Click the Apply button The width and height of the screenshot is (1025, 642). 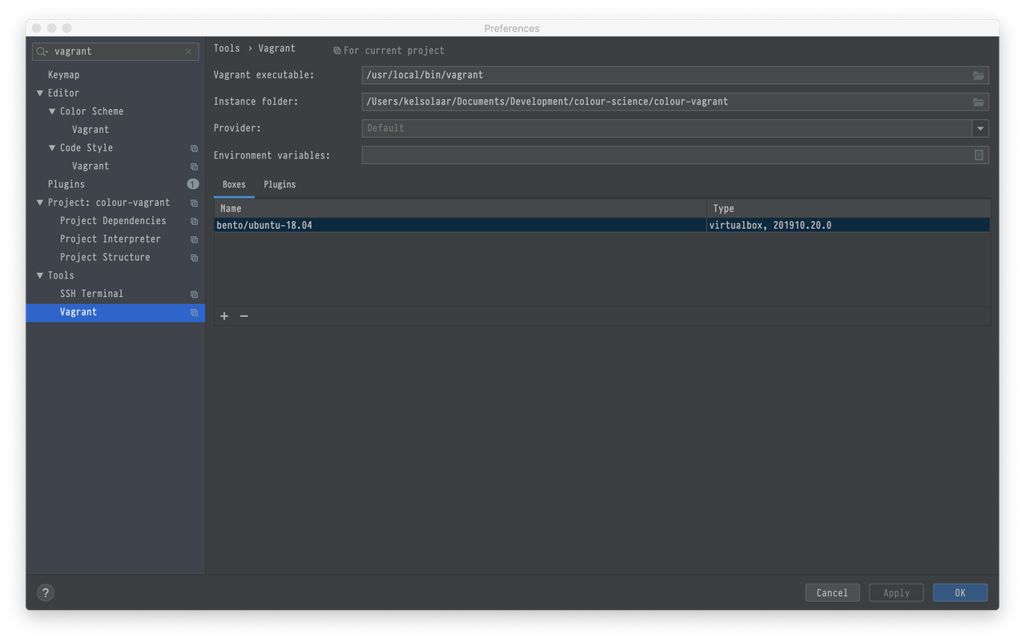coord(896,592)
